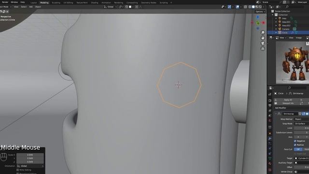309x174 pixels.
Task: Toggle viewport gizmos button
Action: 229,7
